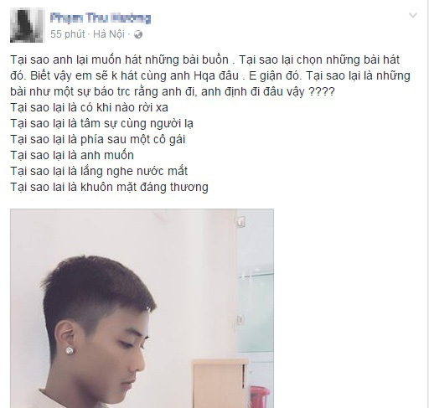Click the line "phía sau một cô gái"
The width and height of the screenshot is (429, 408).
pos(133,139)
